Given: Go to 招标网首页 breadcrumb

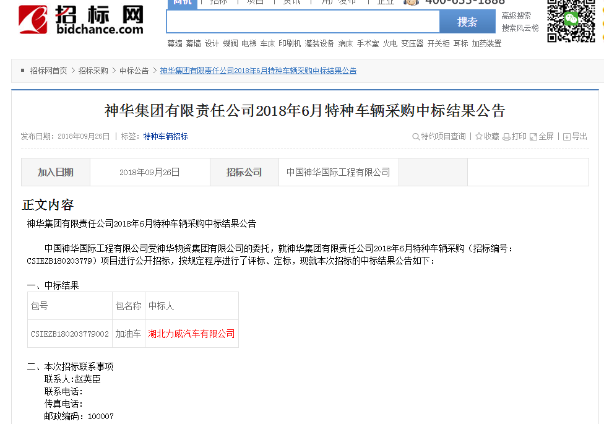Looking at the screenshot, I should click(48, 71).
